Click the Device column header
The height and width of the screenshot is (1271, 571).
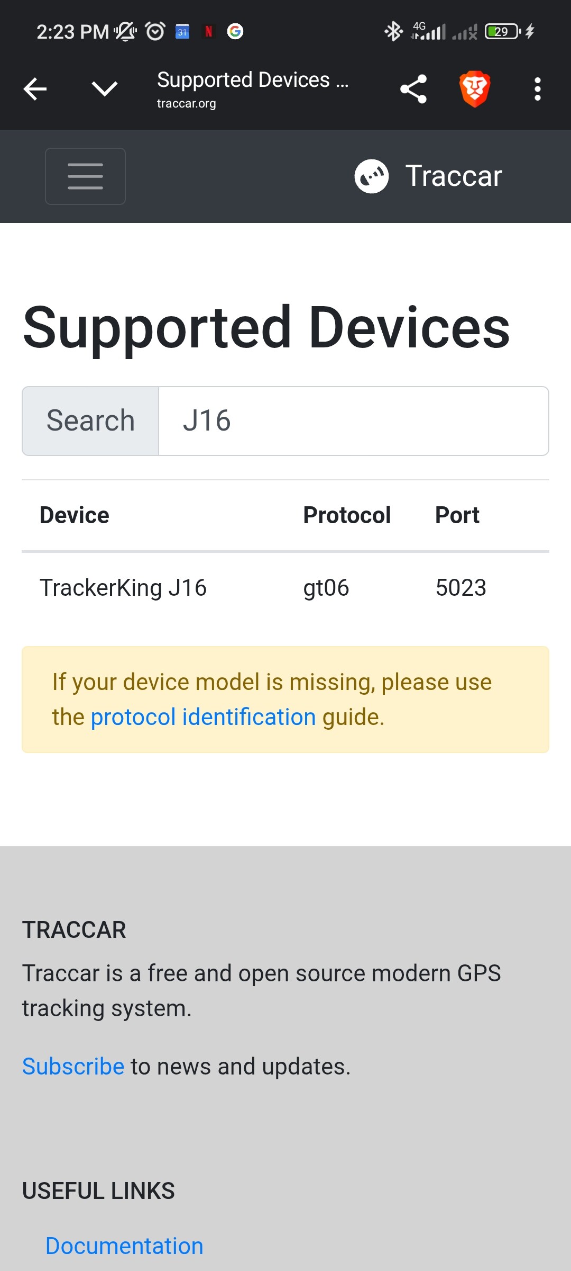[x=75, y=515]
